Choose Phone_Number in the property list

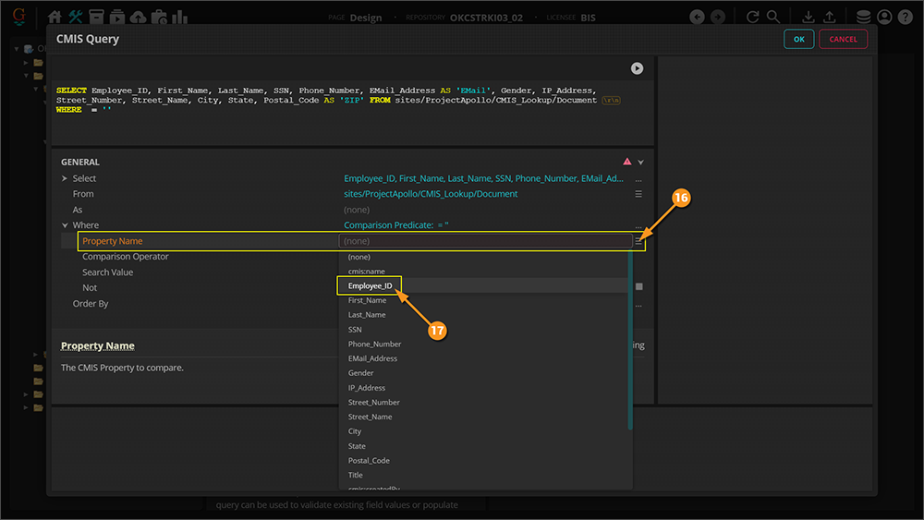[x=374, y=345]
